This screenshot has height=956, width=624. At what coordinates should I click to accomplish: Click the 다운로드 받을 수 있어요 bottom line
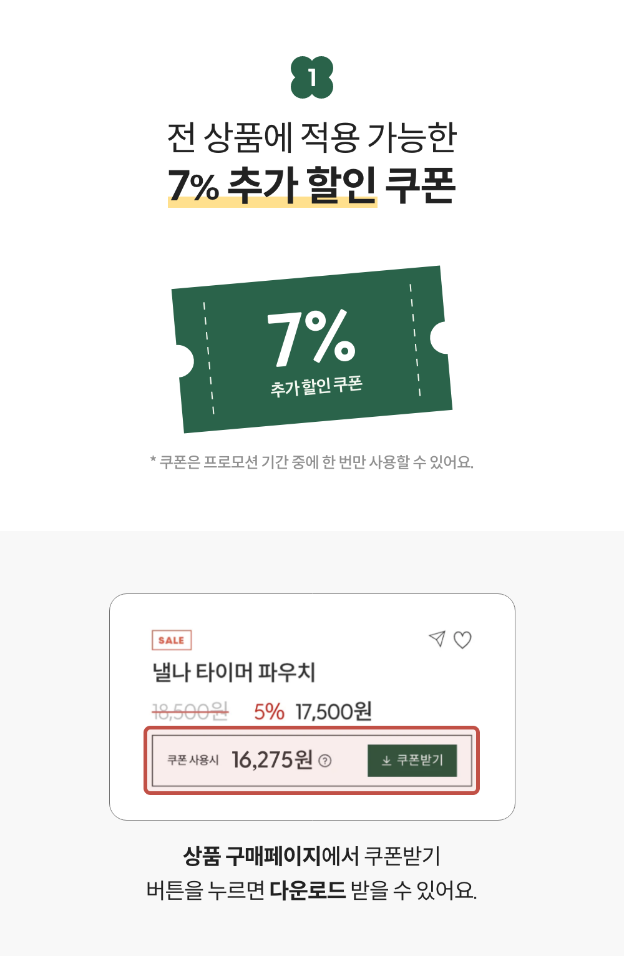(312, 890)
